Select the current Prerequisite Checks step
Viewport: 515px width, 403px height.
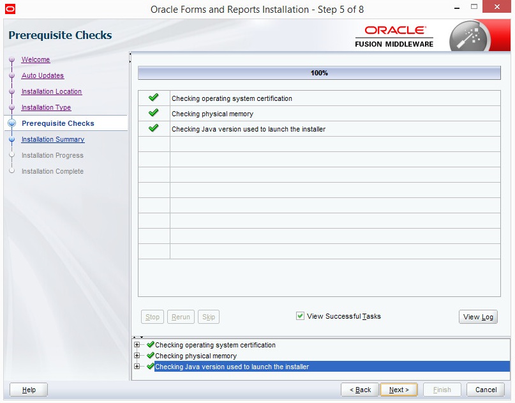(58, 123)
